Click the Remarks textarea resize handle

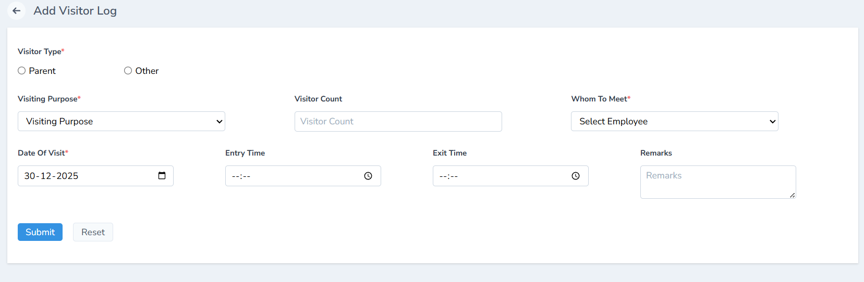[x=792, y=195]
